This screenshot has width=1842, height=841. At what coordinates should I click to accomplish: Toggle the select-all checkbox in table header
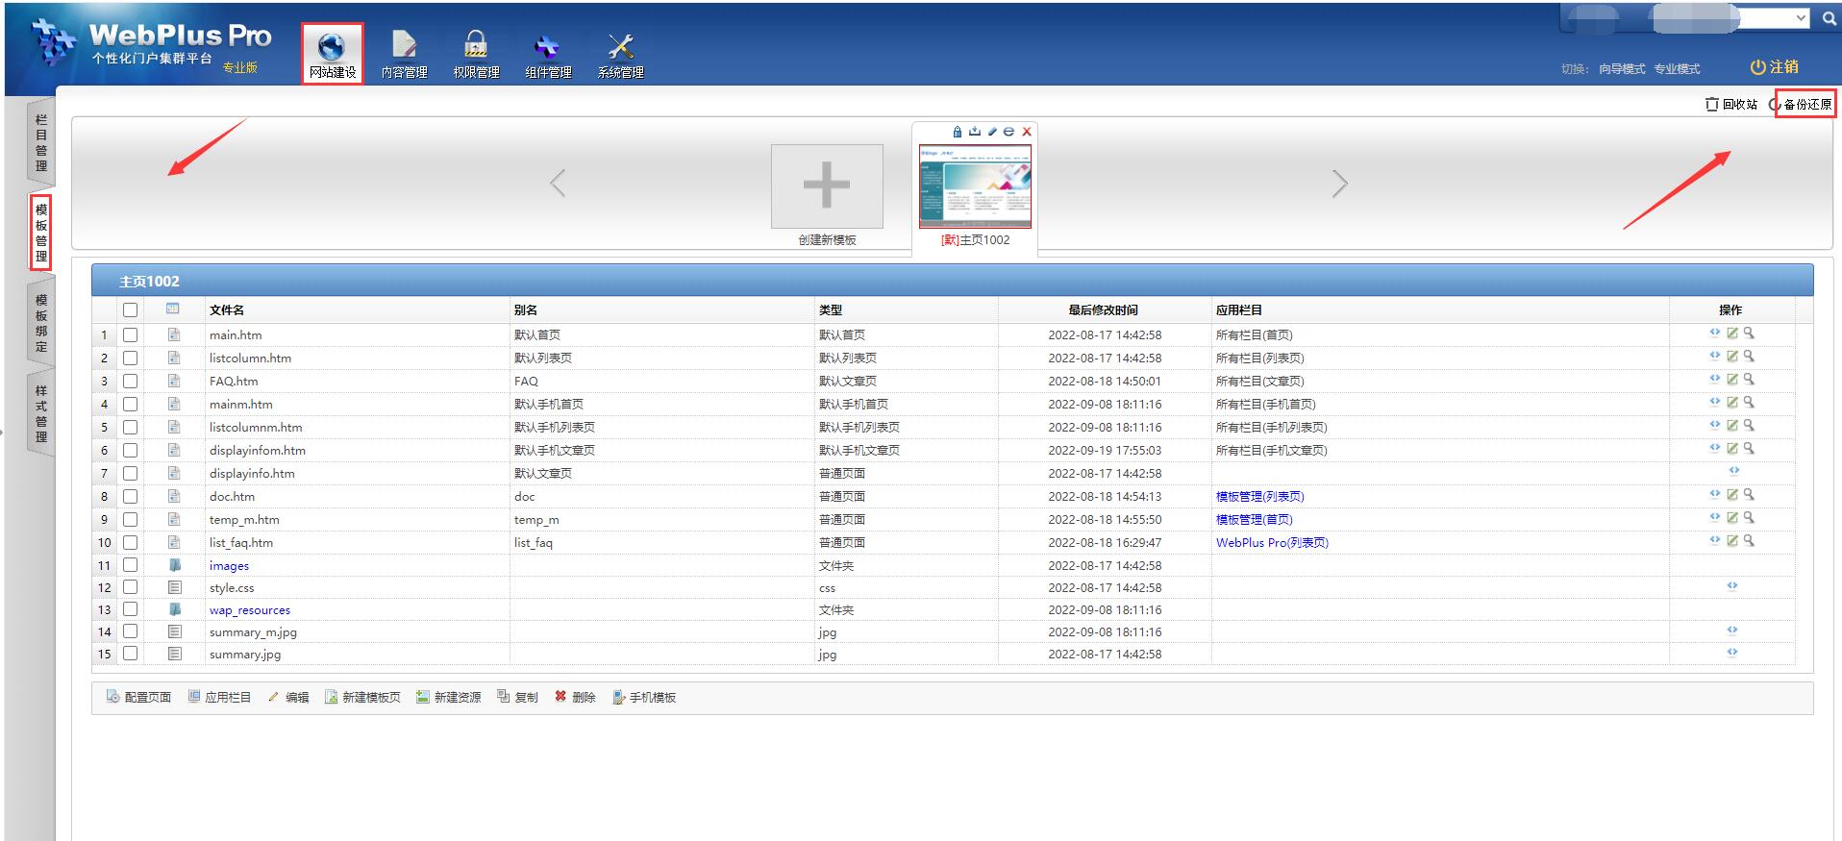point(131,309)
